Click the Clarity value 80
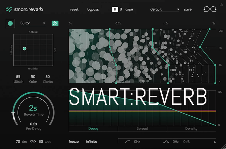Image resolution: width=226 pixels, height=149 pixels. click(47, 77)
